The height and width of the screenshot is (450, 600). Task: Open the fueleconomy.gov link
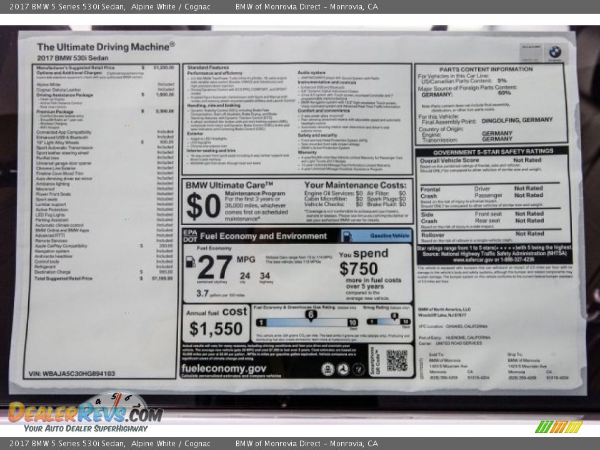pyautogui.click(x=224, y=369)
